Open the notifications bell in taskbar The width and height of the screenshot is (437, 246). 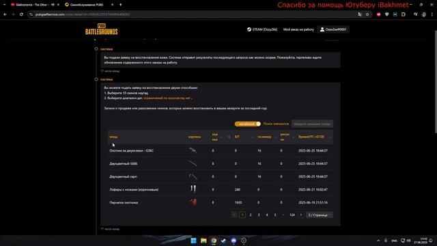[x=431, y=241]
